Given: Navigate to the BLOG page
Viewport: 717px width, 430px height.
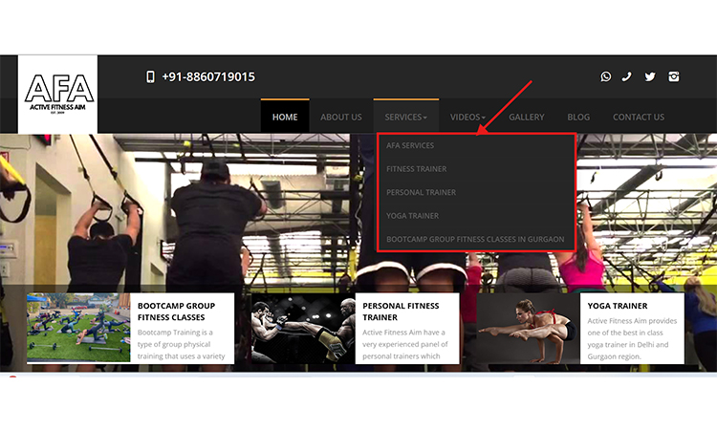Looking at the screenshot, I should 578,117.
